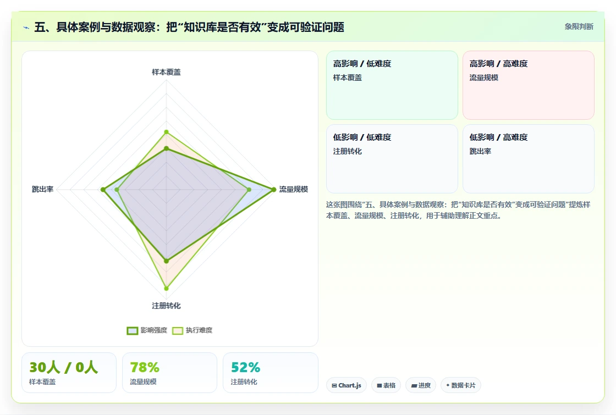Toggle 影响强度 legend swatch
Viewport: 616px width, 415px height.
(133, 330)
